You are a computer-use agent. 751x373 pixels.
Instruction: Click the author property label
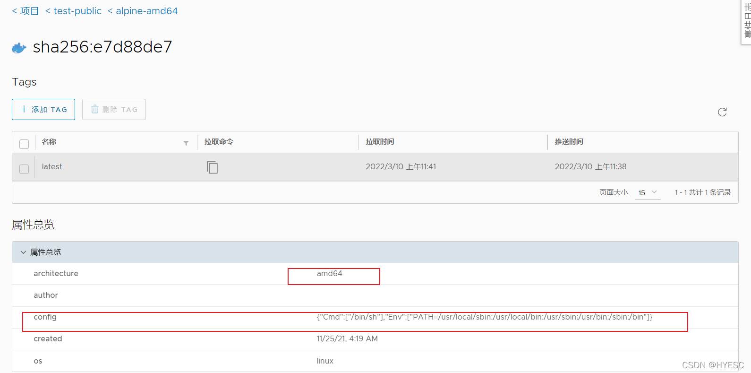(x=46, y=295)
